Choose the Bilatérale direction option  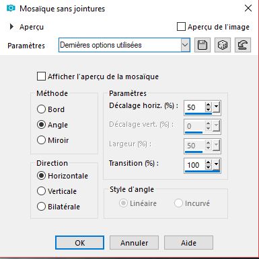[x=41, y=207]
